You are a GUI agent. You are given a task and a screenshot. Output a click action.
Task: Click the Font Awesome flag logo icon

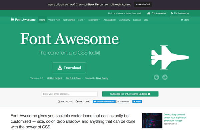pyautogui.click(x=12, y=20)
